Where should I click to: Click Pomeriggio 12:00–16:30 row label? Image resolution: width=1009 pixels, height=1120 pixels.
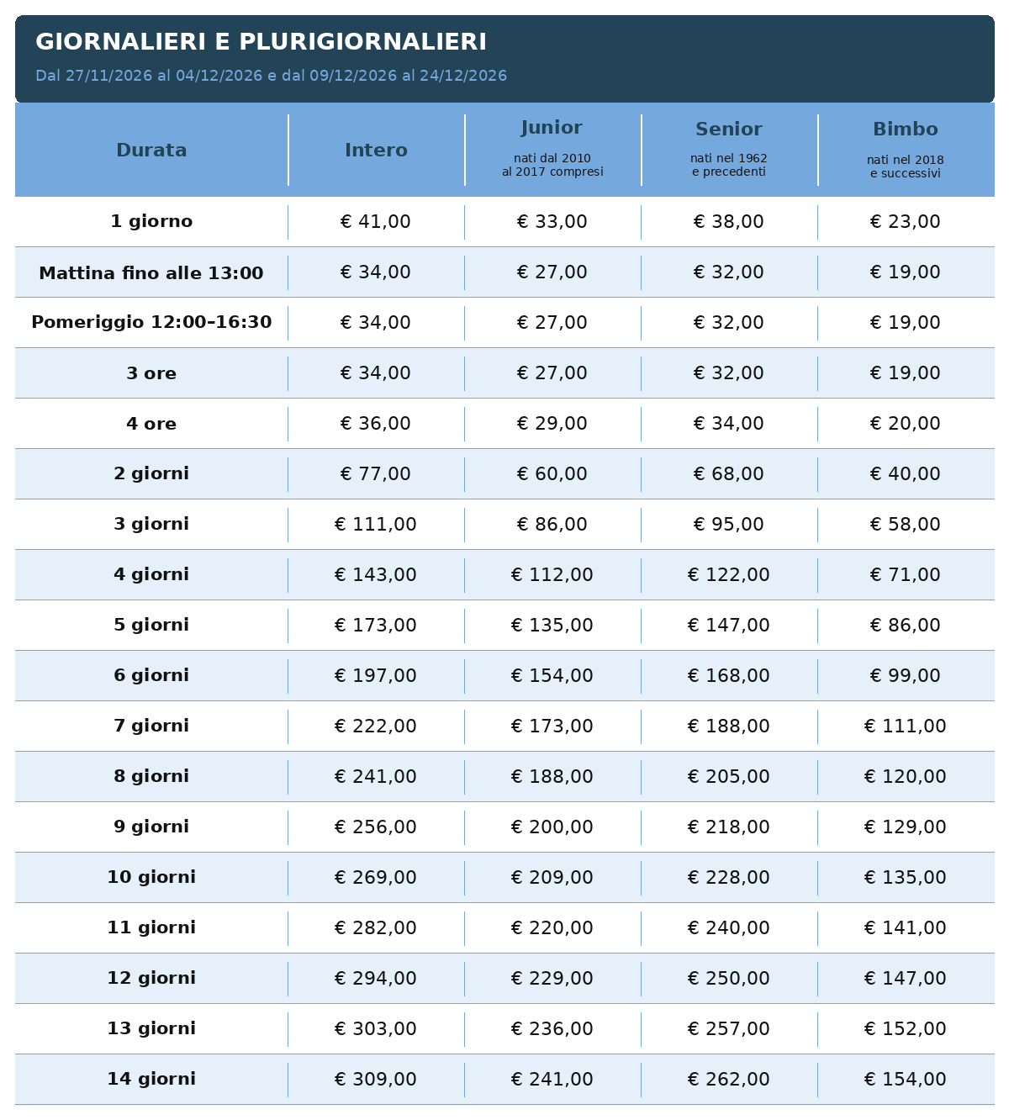click(x=151, y=323)
